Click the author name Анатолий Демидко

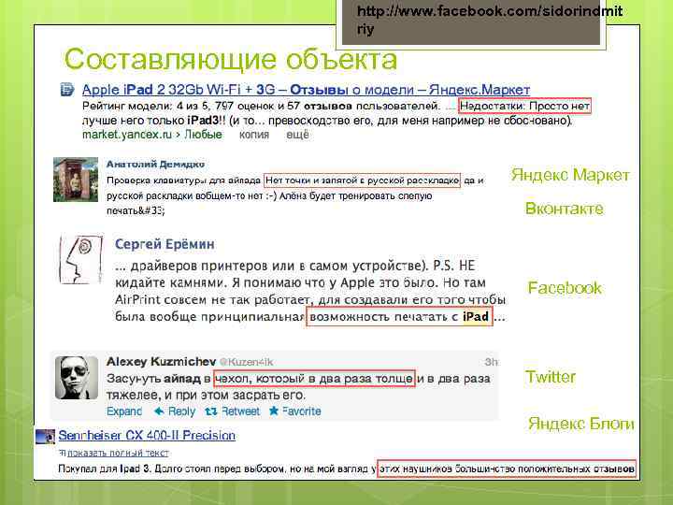click(x=155, y=164)
